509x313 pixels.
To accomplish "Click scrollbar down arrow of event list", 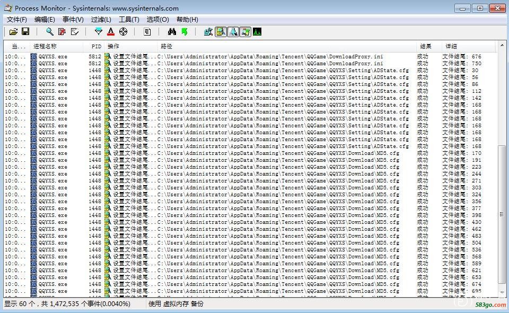I will (x=502, y=292).
